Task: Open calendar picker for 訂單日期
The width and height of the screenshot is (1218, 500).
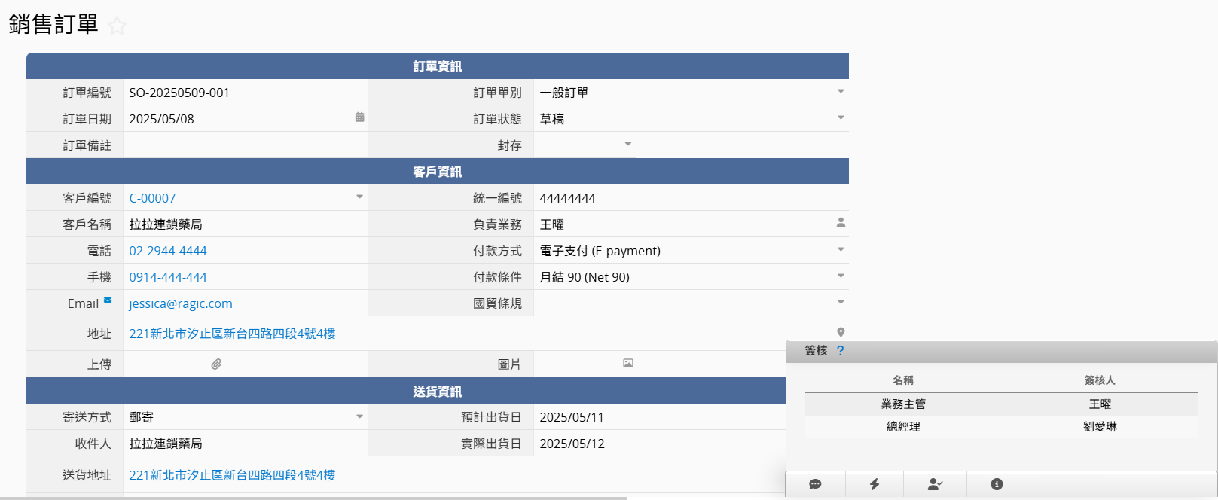Action: (x=359, y=117)
